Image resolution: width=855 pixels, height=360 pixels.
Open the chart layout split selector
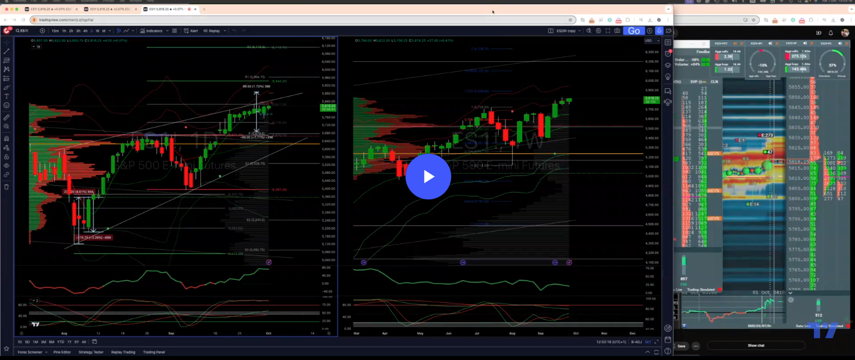pos(551,31)
